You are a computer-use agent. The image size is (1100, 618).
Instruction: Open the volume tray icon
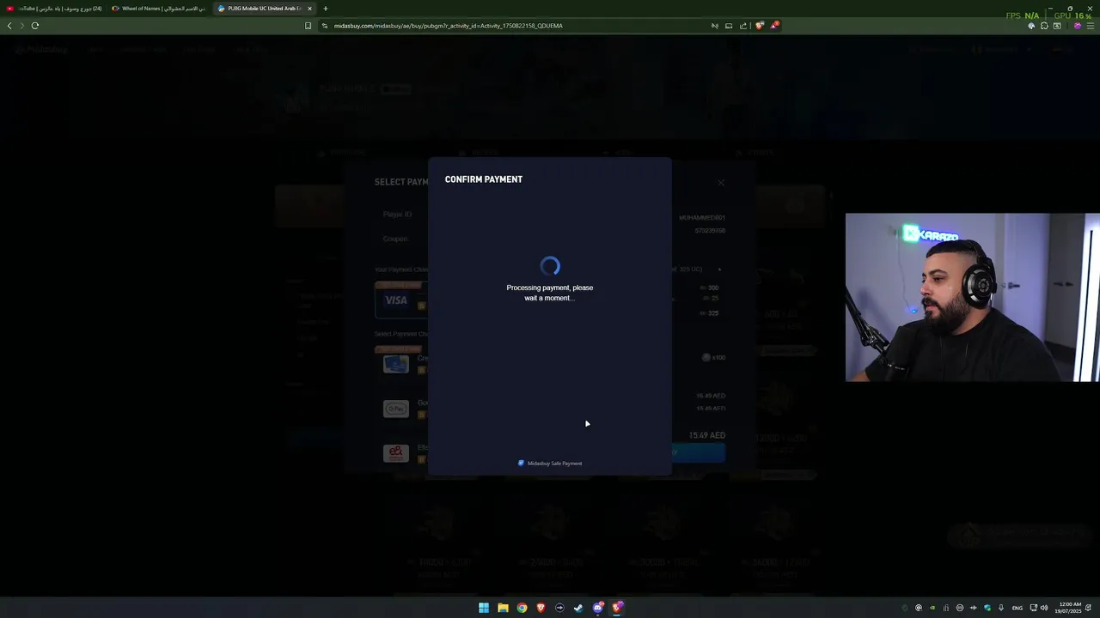(1044, 608)
